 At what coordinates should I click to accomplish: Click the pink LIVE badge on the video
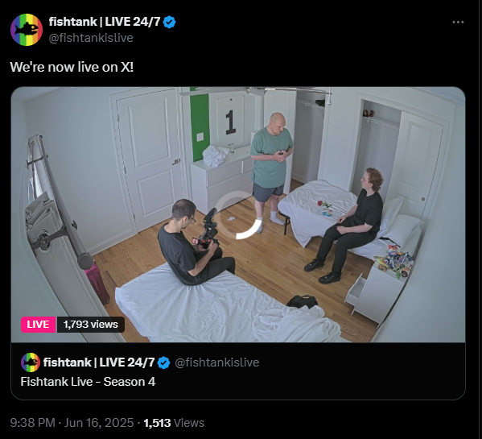[x=38, y=325]
